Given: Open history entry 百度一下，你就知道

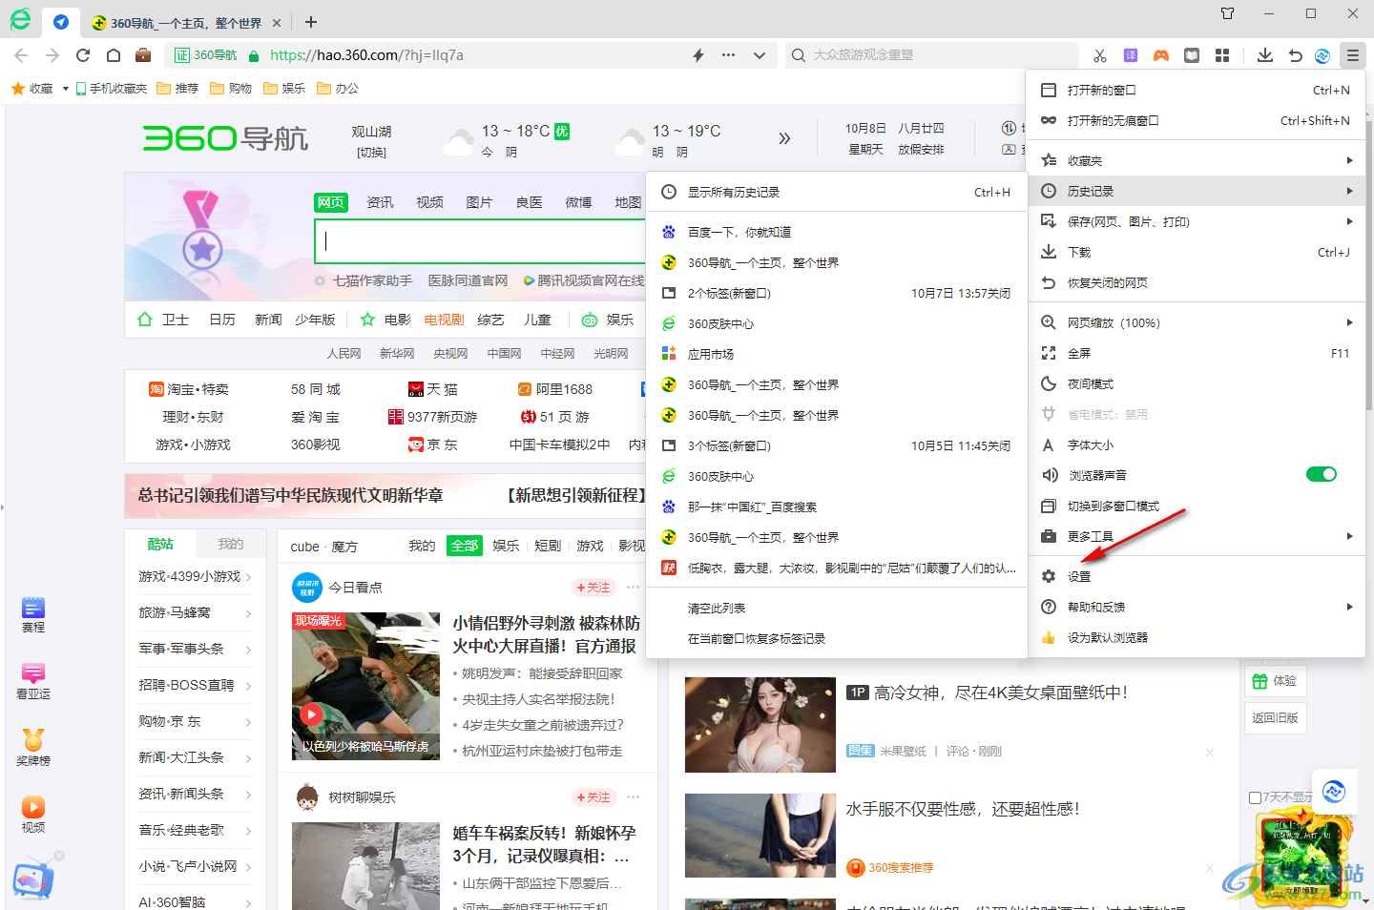Looking at the screenshot, I should tap(837, 232).
